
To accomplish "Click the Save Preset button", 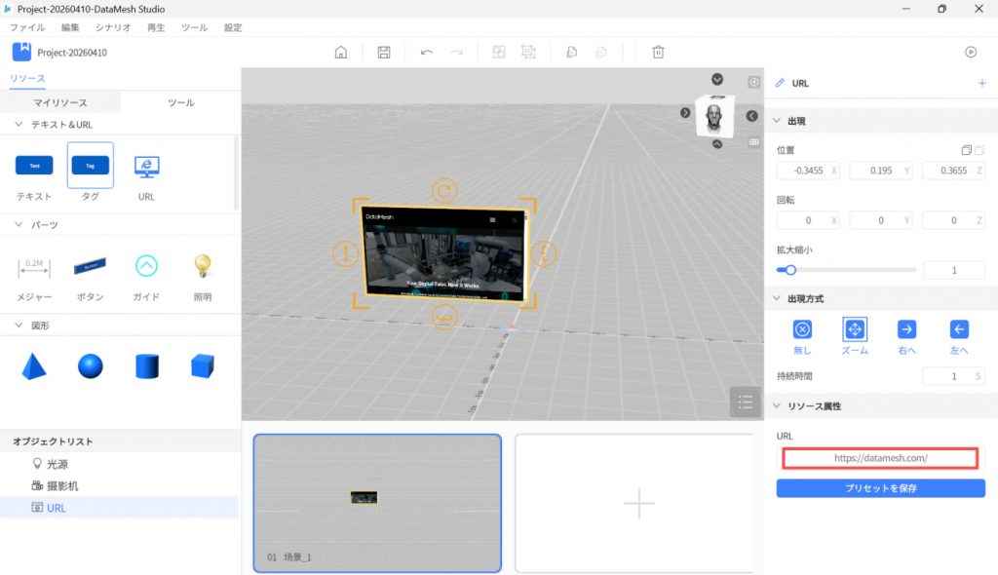I will click(880, 488).
